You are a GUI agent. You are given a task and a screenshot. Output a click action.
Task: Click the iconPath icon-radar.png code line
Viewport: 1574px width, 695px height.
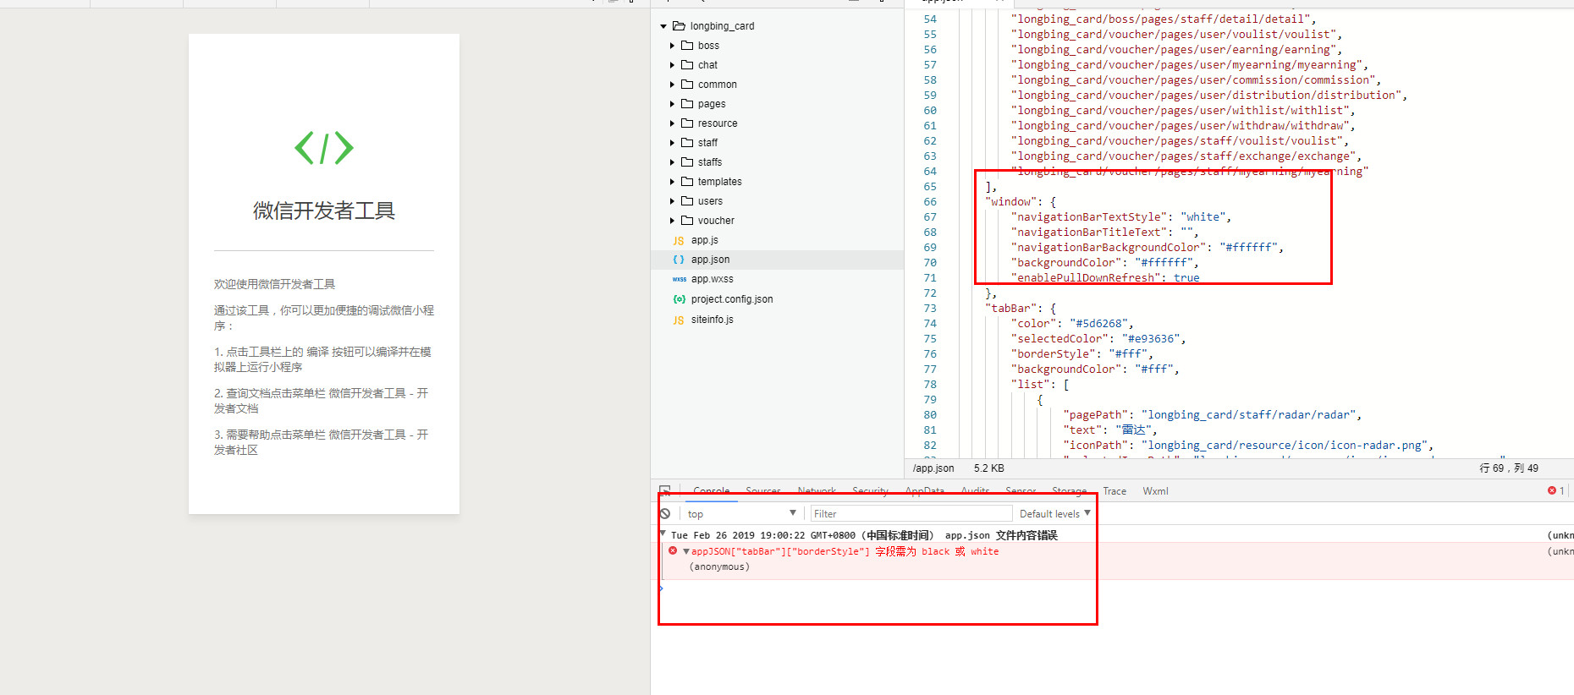1248,446
